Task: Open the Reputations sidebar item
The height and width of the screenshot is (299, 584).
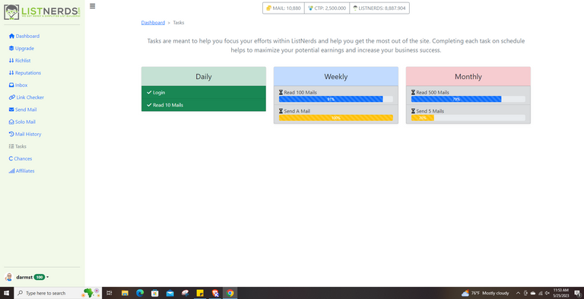Action: click(x=25, y=73)
